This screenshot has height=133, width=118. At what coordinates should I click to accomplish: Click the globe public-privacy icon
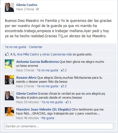pyautogui.click(x=37, y=9)
